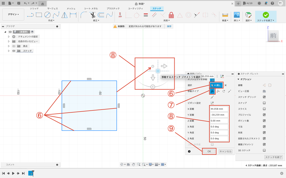The height and width of the screenshot is (178, 286).
Task: Switch to the Plastic tab
Action: pyautogui.click(x=113, y=9)
